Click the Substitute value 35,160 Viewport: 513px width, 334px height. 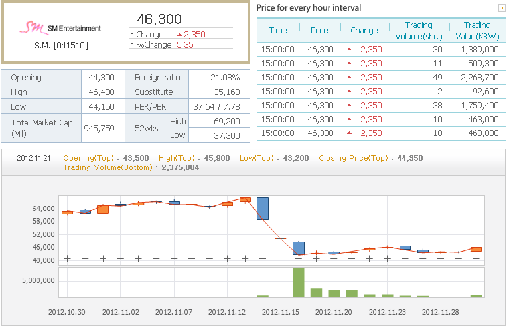coord(227,92)
